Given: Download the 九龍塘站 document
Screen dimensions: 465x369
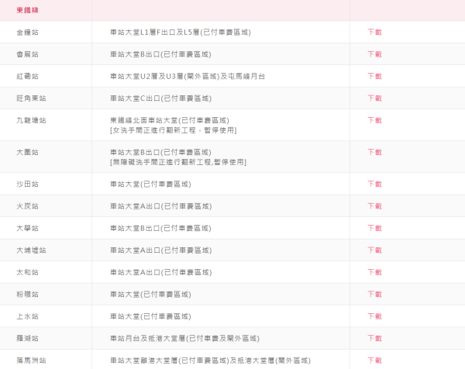Looking at the screenshot, I should coord(374,121).
